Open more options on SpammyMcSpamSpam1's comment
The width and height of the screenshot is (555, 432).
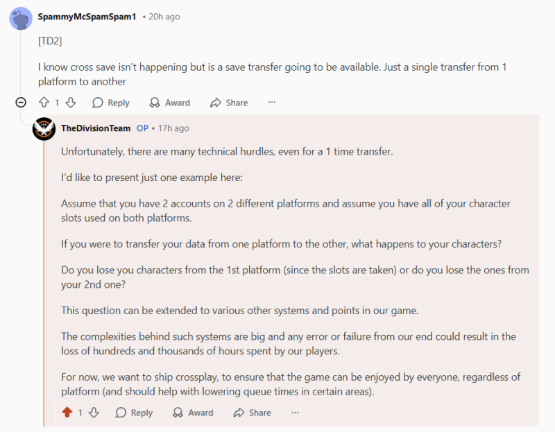coord(272,103)
